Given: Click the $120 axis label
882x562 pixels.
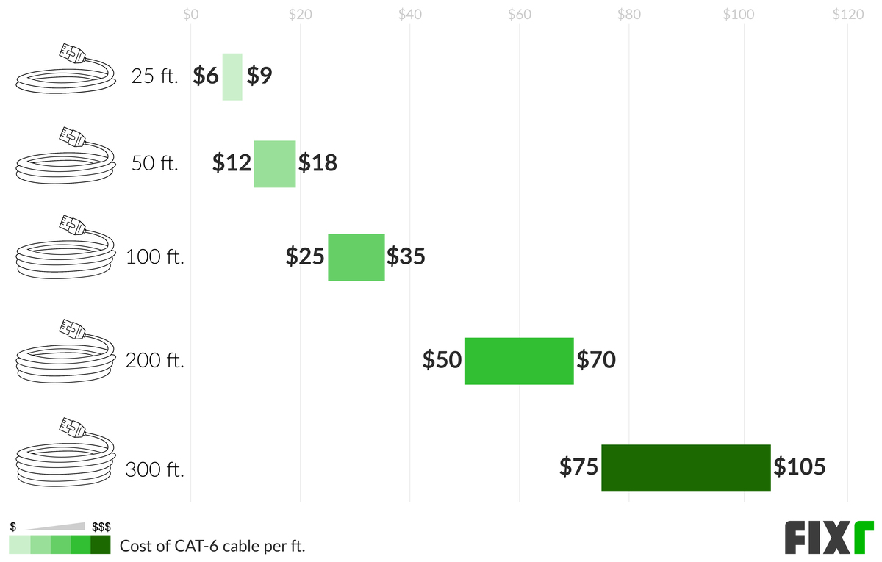Looking at the screenshot, I should (x=847, y=14).
